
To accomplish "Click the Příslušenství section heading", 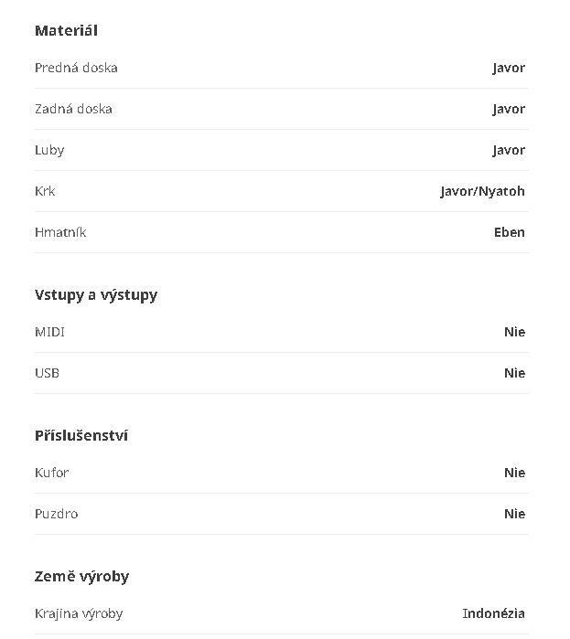I will point(81,435).
